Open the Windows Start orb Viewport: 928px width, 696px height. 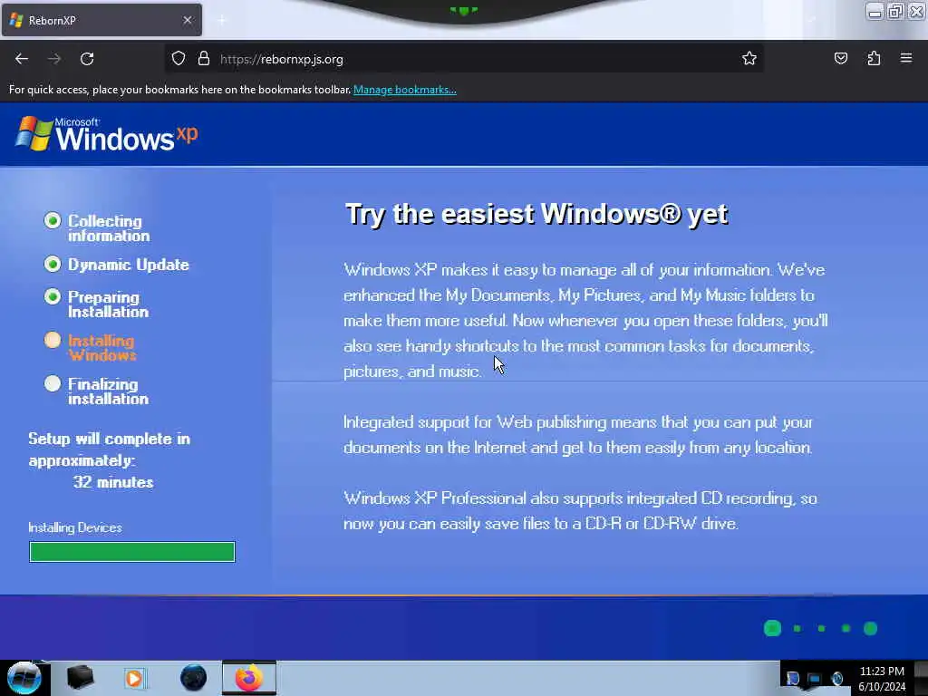click(x=24, y=678)
